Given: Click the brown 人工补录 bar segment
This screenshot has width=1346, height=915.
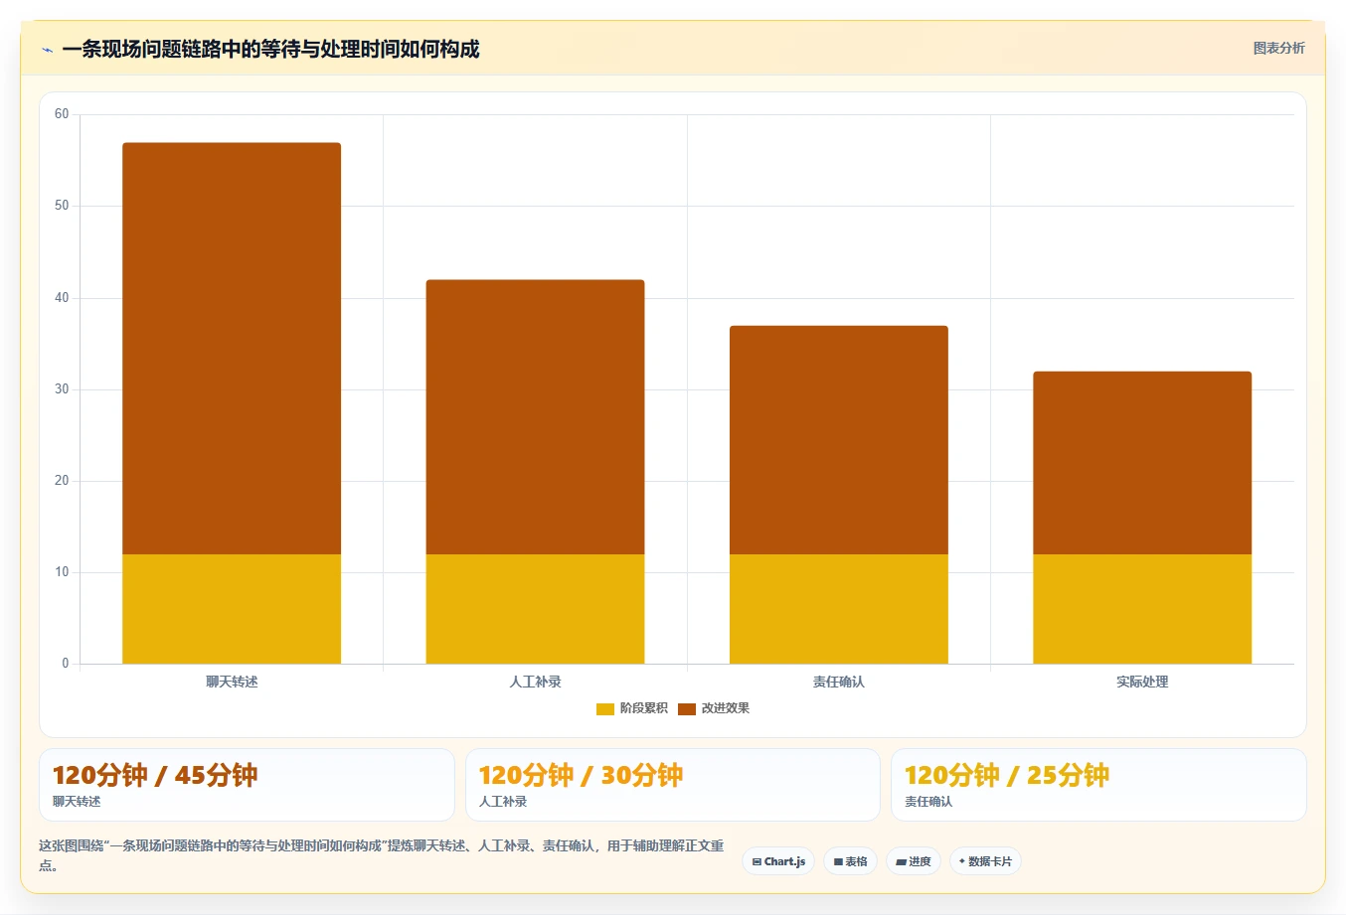Looking at the screenshot, I should pos(535,417).
